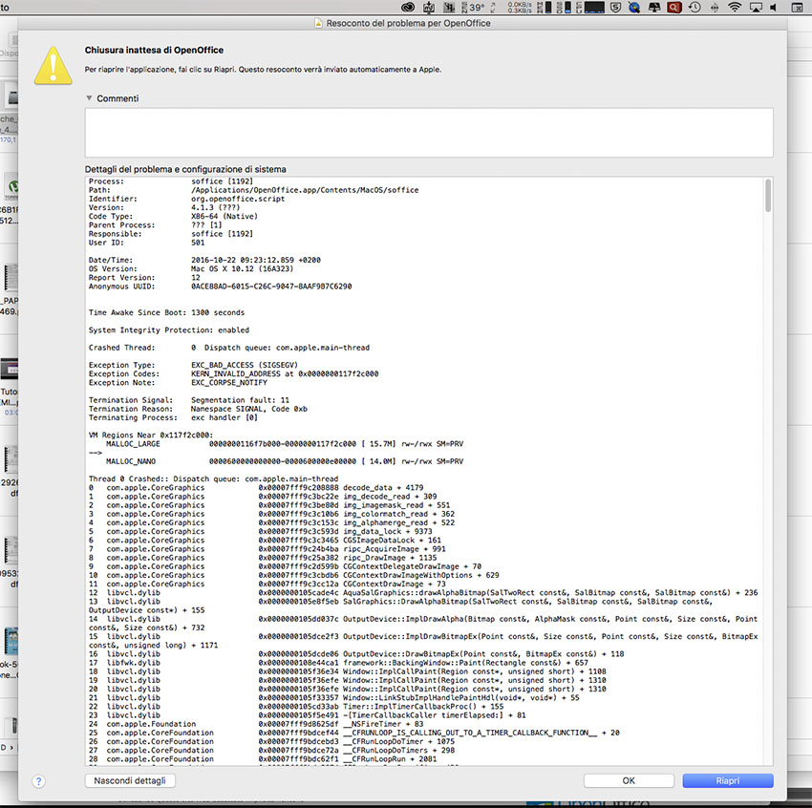Open help with the question mark icon

point(39,780)
